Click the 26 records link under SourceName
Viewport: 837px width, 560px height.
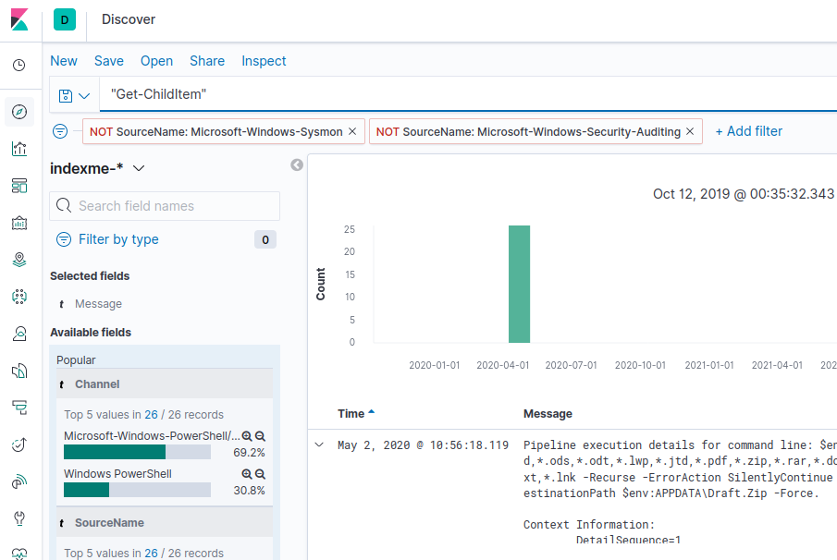[x=151, y=554]
